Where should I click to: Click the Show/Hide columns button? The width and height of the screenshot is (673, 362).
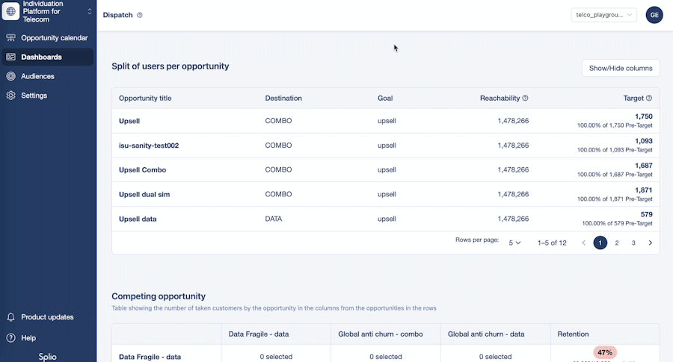tap(620, 68)
